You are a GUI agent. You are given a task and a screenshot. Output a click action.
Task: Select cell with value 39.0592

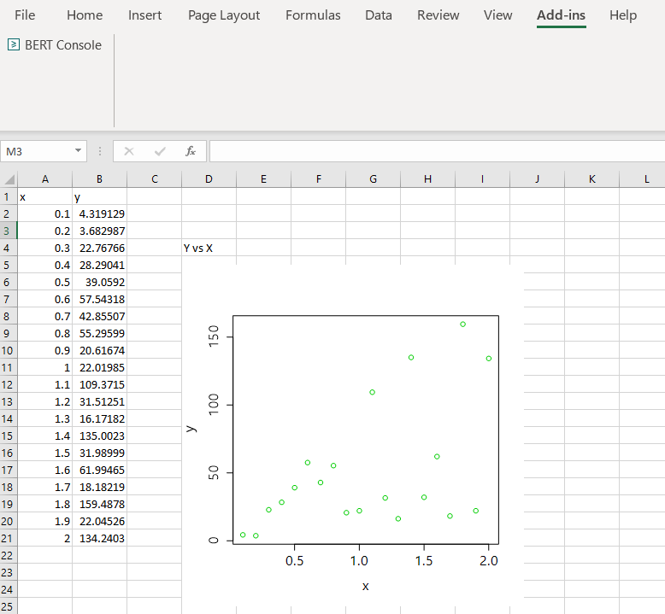pos(99,282)
